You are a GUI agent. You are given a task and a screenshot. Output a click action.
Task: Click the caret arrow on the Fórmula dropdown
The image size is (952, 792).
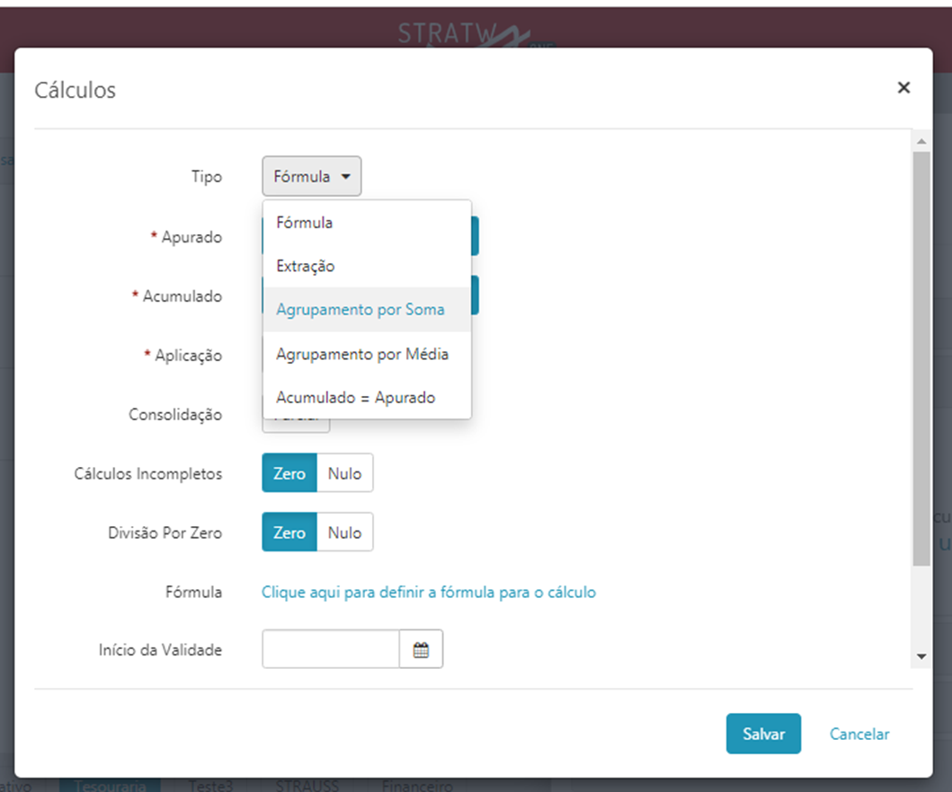(345, 177)
